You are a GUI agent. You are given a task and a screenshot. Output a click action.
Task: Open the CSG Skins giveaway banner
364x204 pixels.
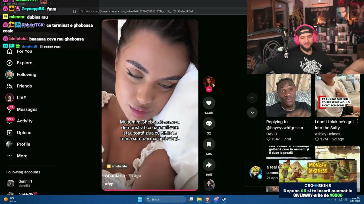(317, 190)
